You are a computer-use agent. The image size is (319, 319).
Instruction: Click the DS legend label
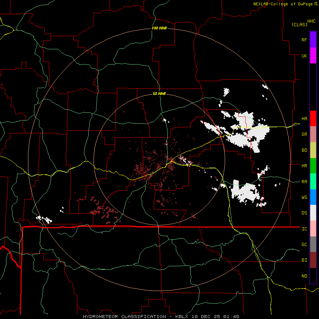coord(304,213)
